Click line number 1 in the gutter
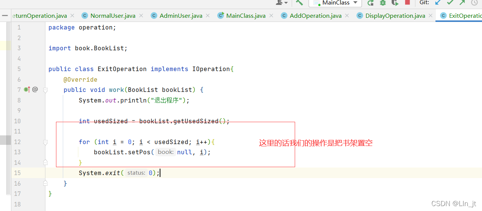Viewport: 482px width, 211px height. [x=19, y=27]
